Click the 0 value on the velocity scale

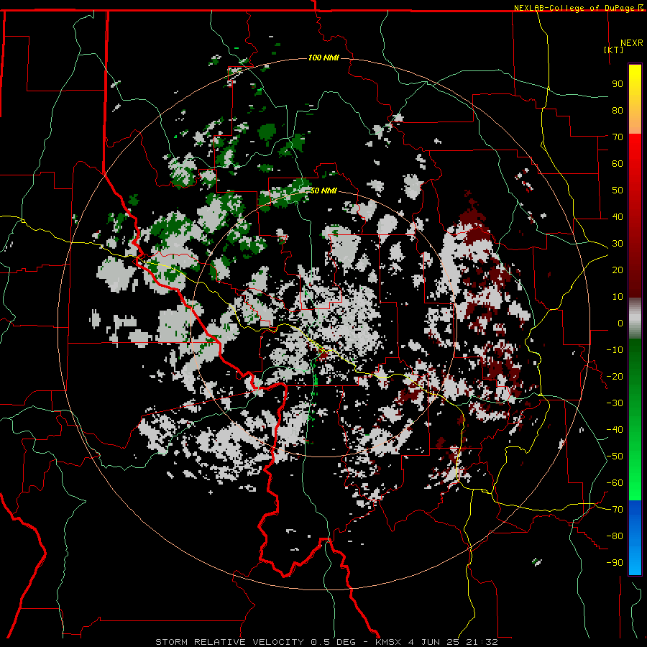pyautogui.click(x=620, y=323)
